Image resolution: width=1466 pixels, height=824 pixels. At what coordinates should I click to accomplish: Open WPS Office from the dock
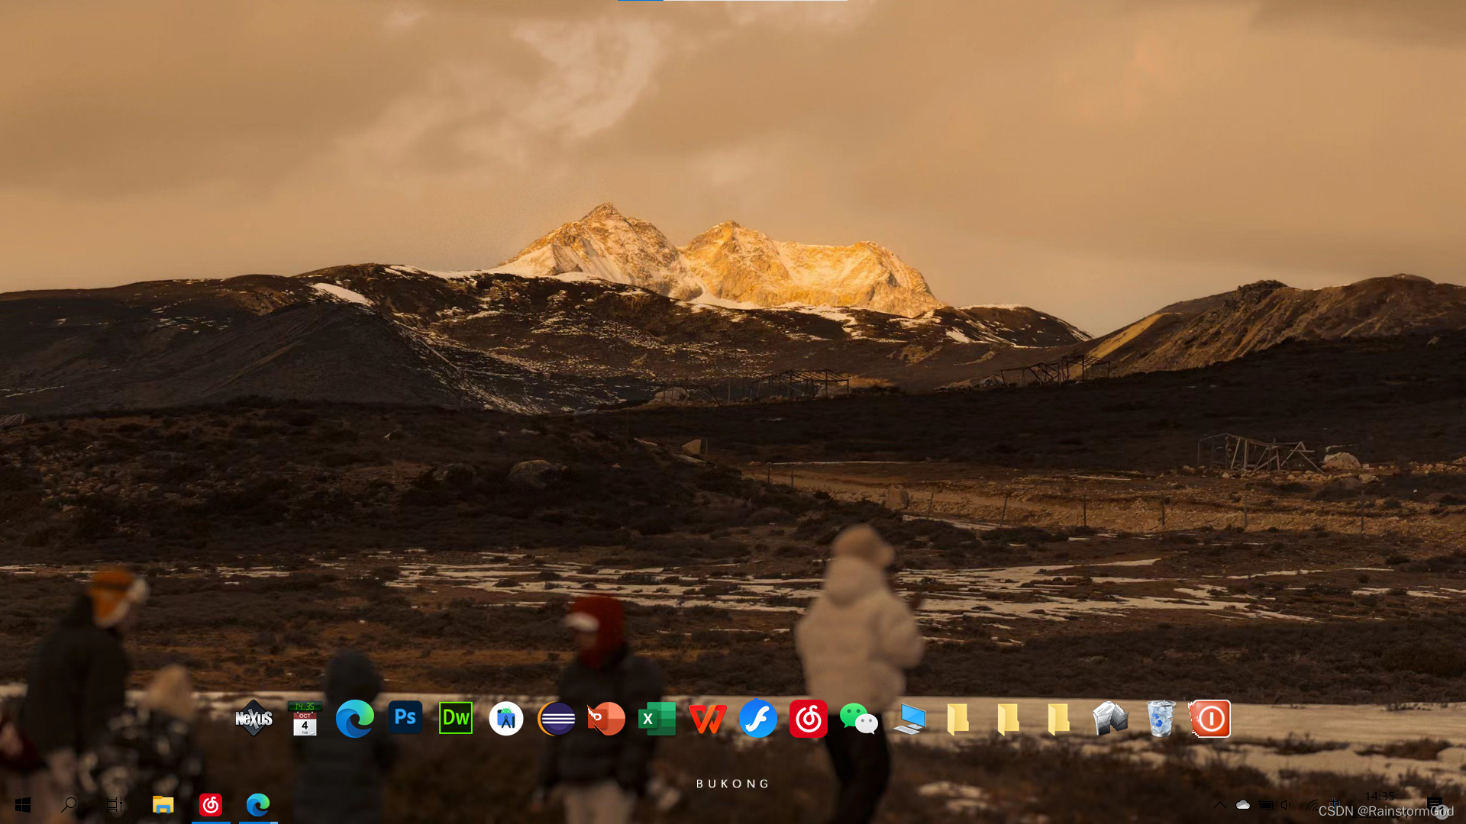[707, 719]
